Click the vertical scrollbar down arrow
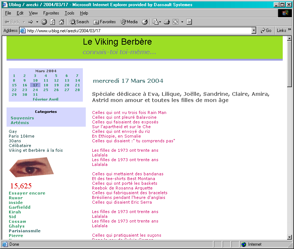294x249 pixels. [x=290, y=237]
